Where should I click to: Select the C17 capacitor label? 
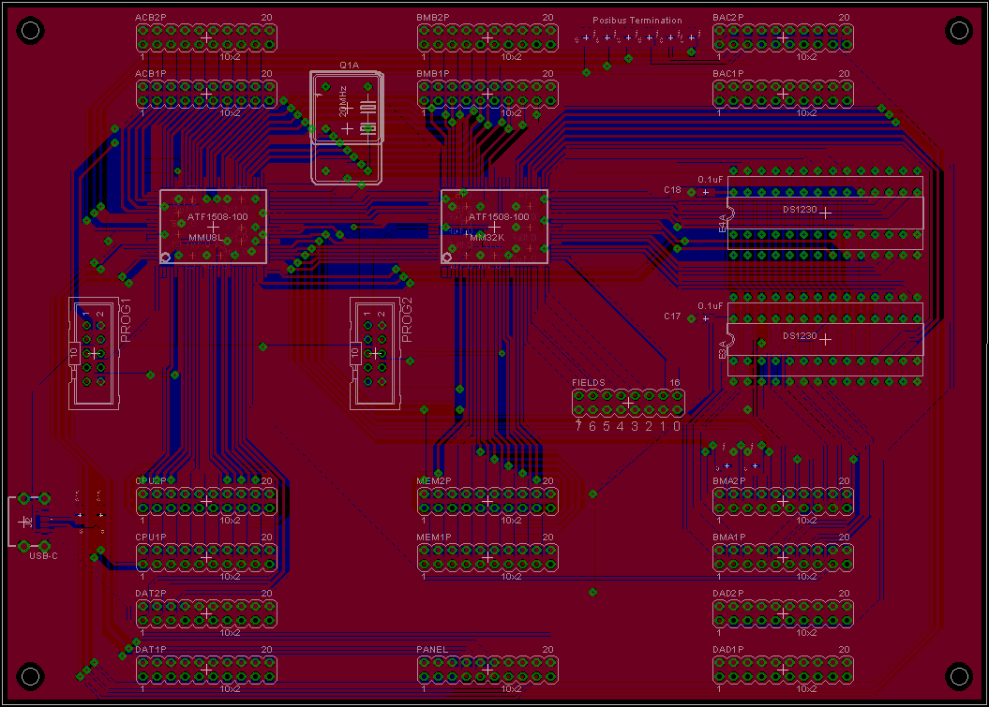click(672, 317)
